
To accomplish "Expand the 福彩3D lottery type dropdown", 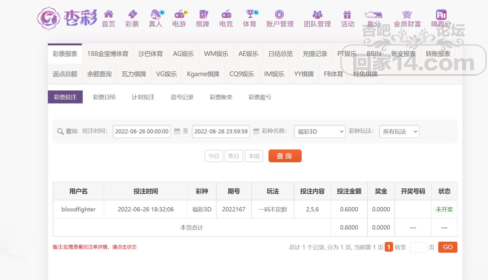I will coord(319,131).
